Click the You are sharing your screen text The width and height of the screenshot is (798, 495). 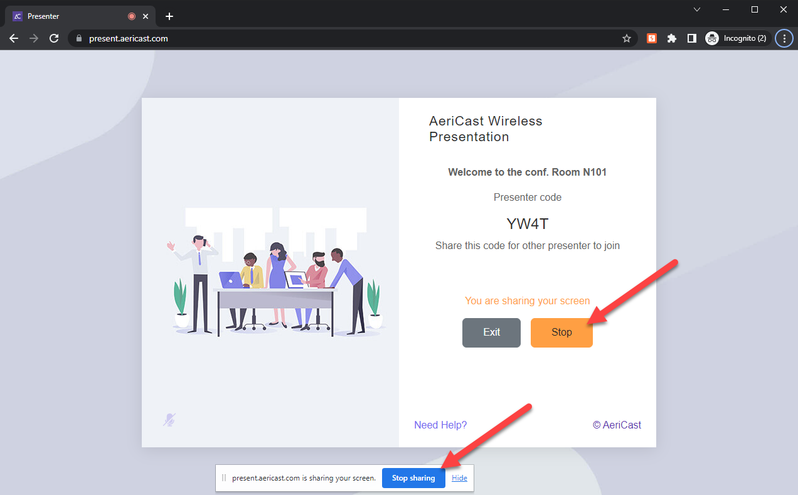click(528, 301)
